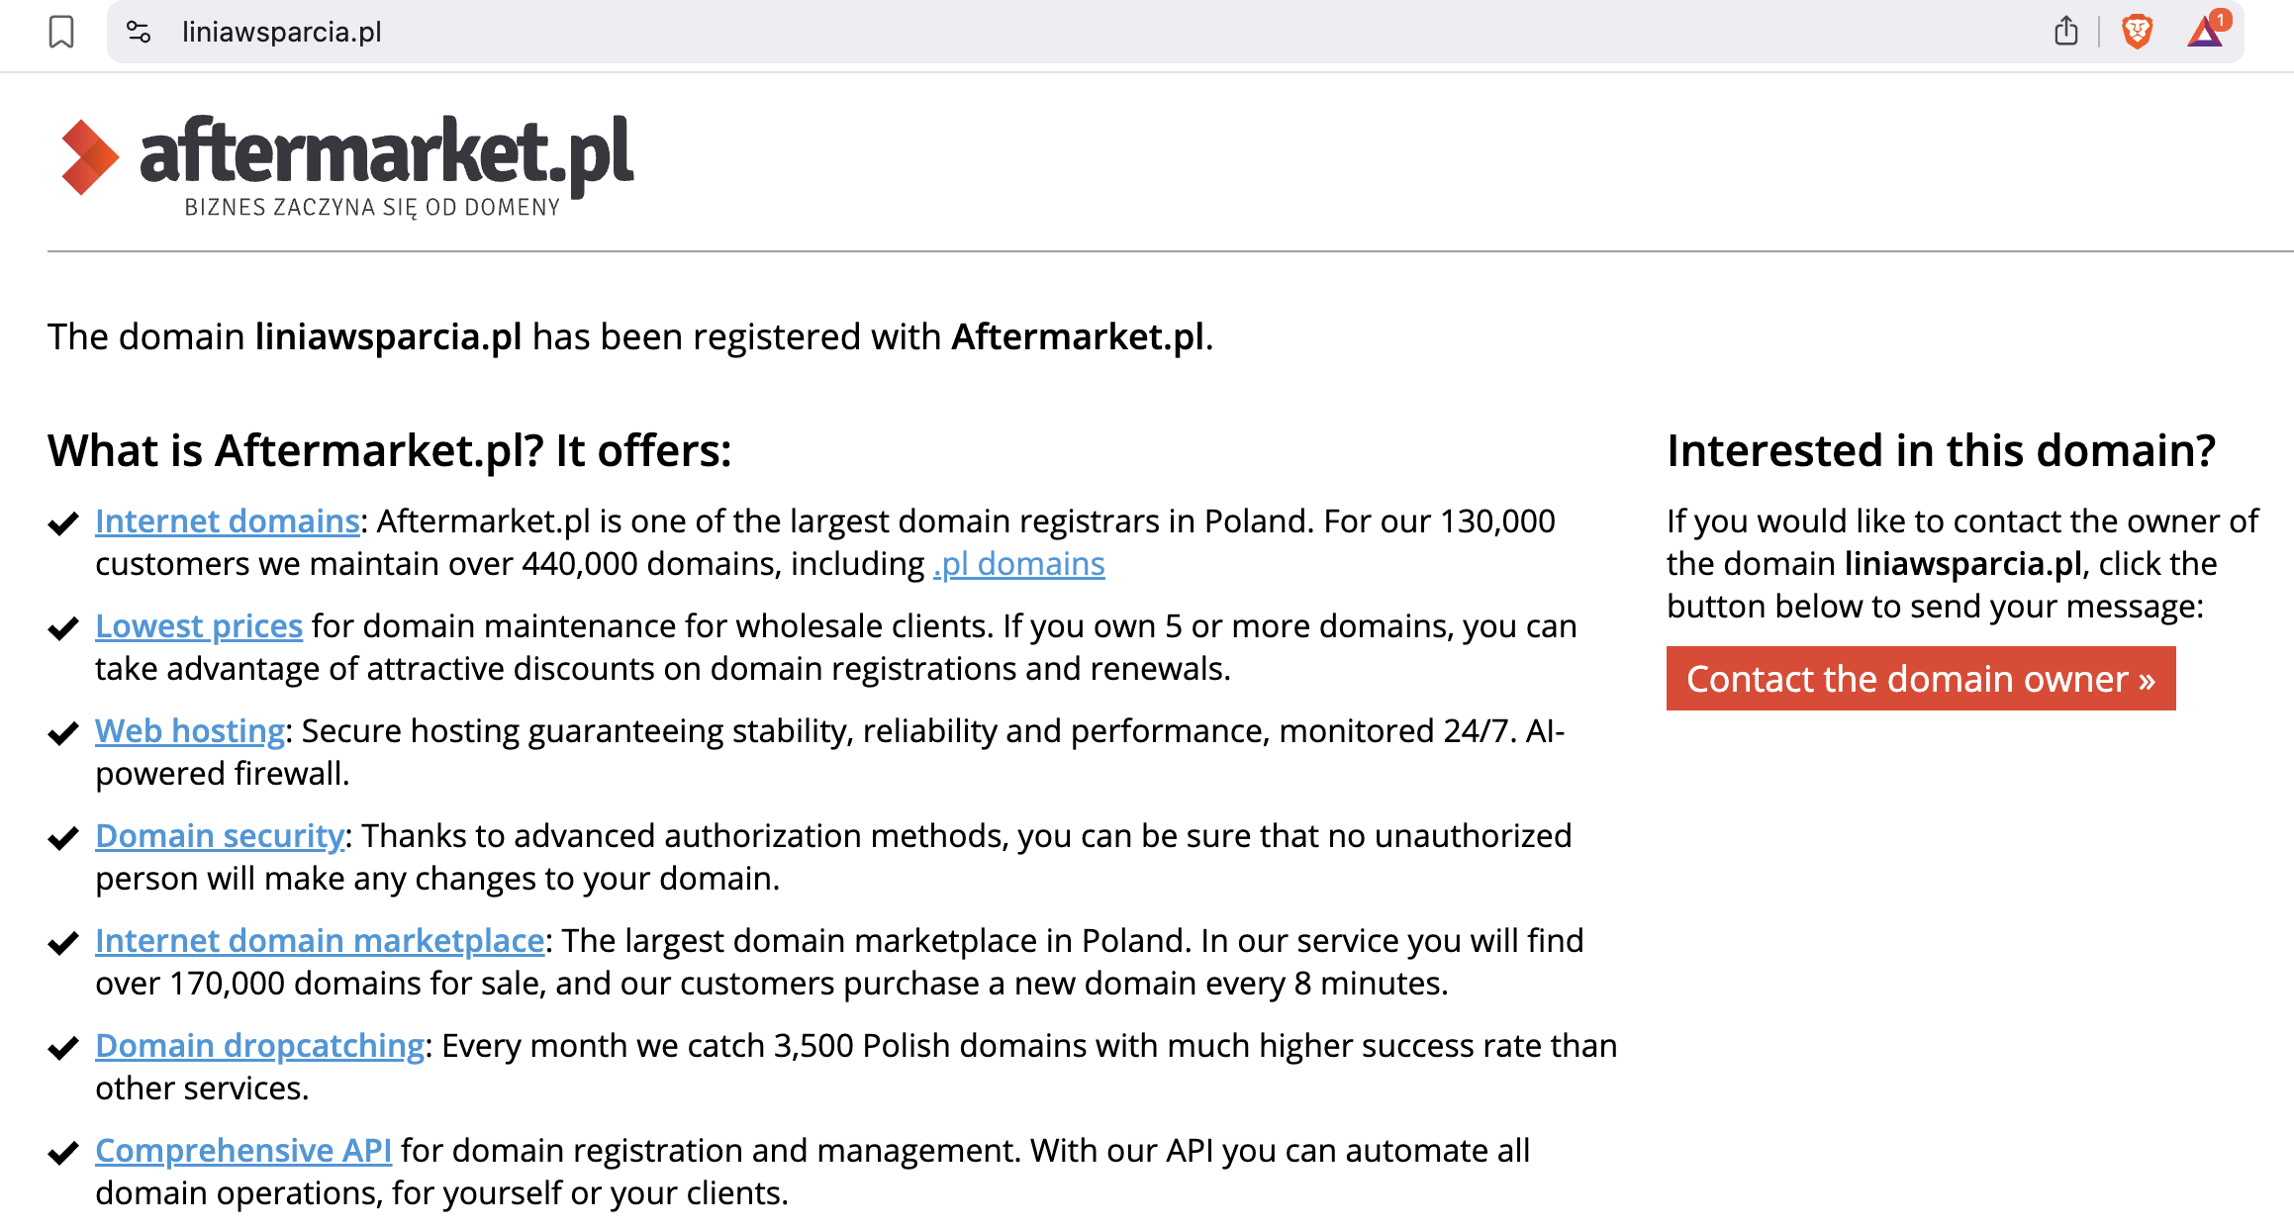This screenshot has width=2294, height=1229.
Task: Click the aftermarket.pl logo text
Action: point(386,153)
